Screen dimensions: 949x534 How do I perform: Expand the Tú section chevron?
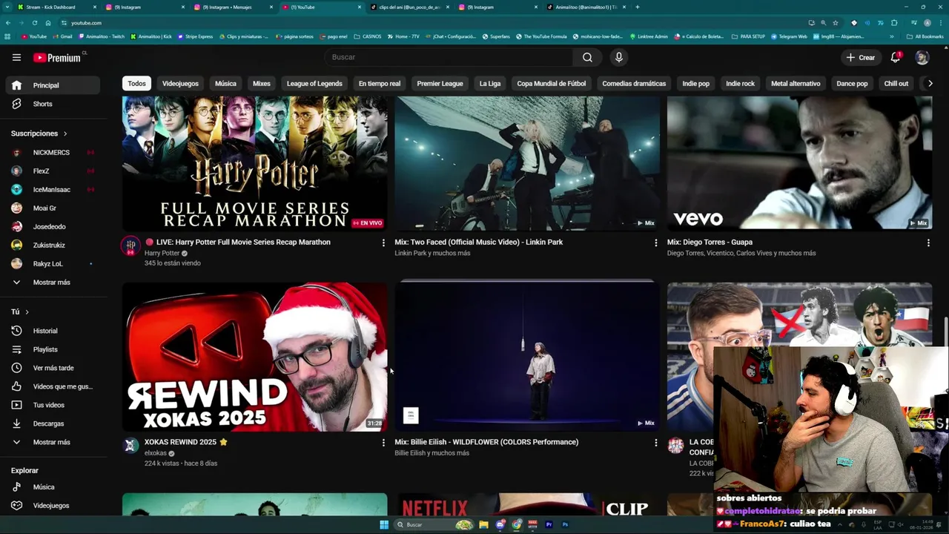point(27,312)
